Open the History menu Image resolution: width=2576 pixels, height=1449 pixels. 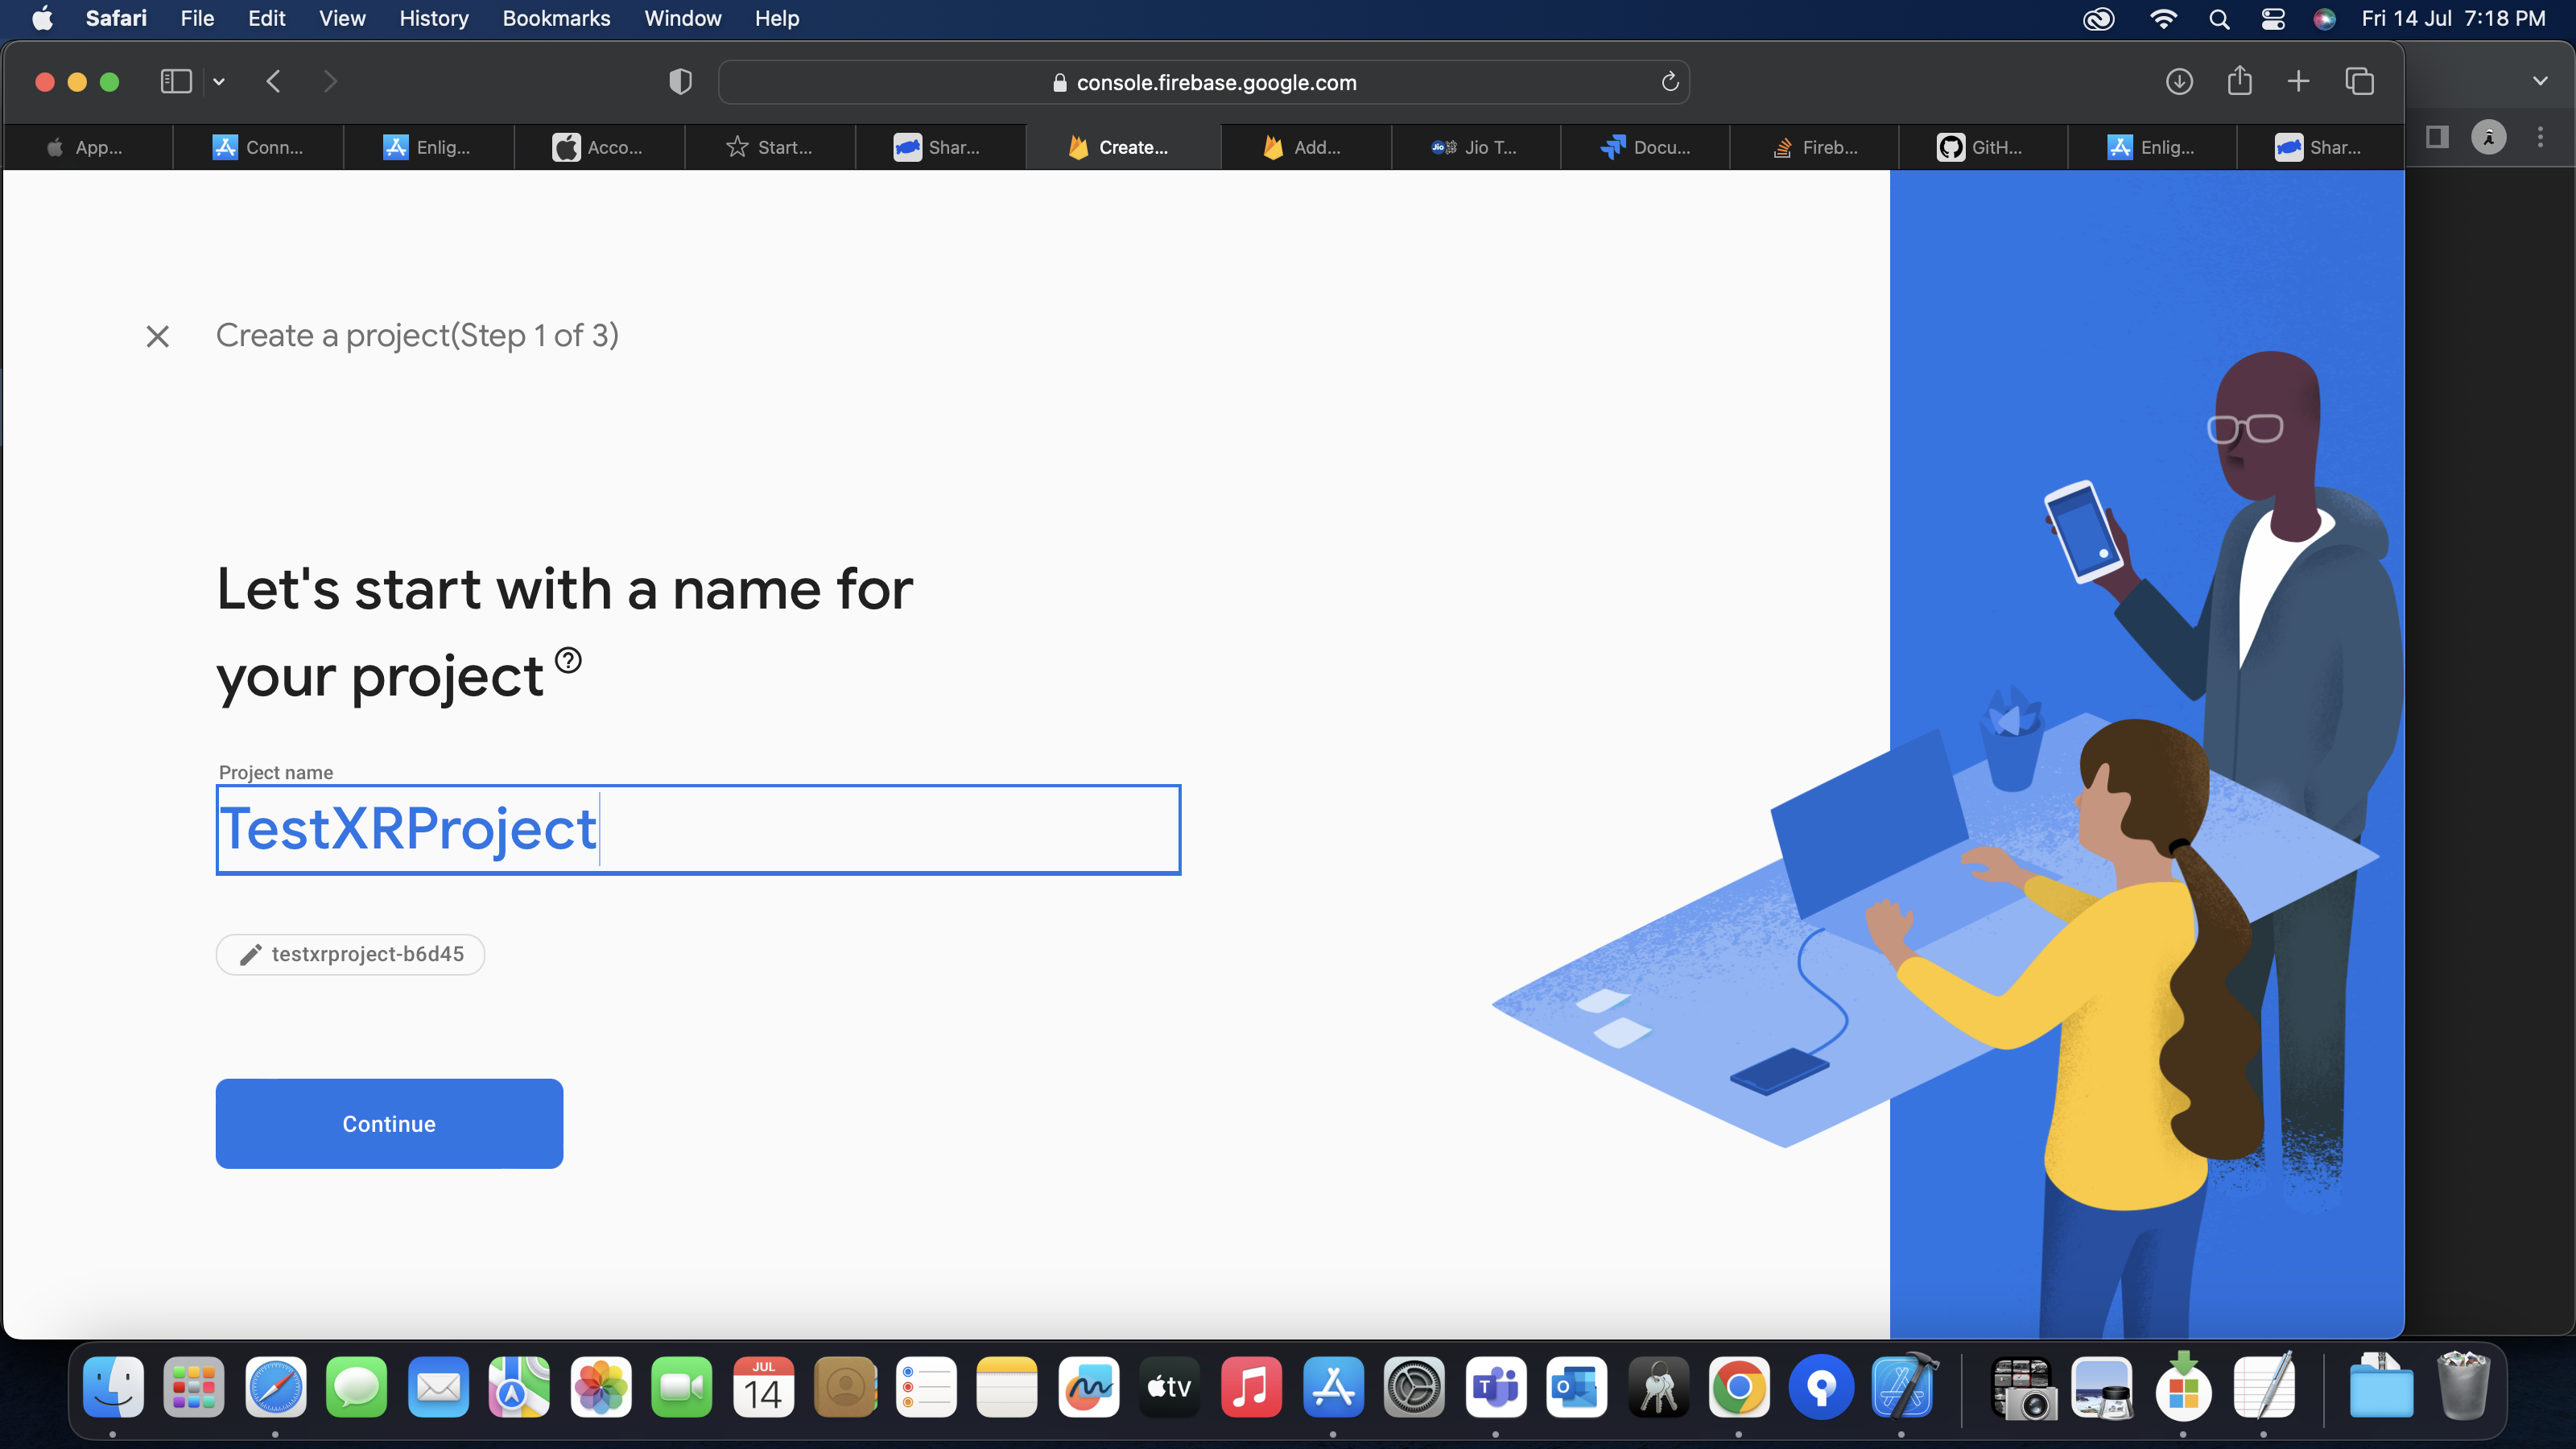[x=434, y=18]
